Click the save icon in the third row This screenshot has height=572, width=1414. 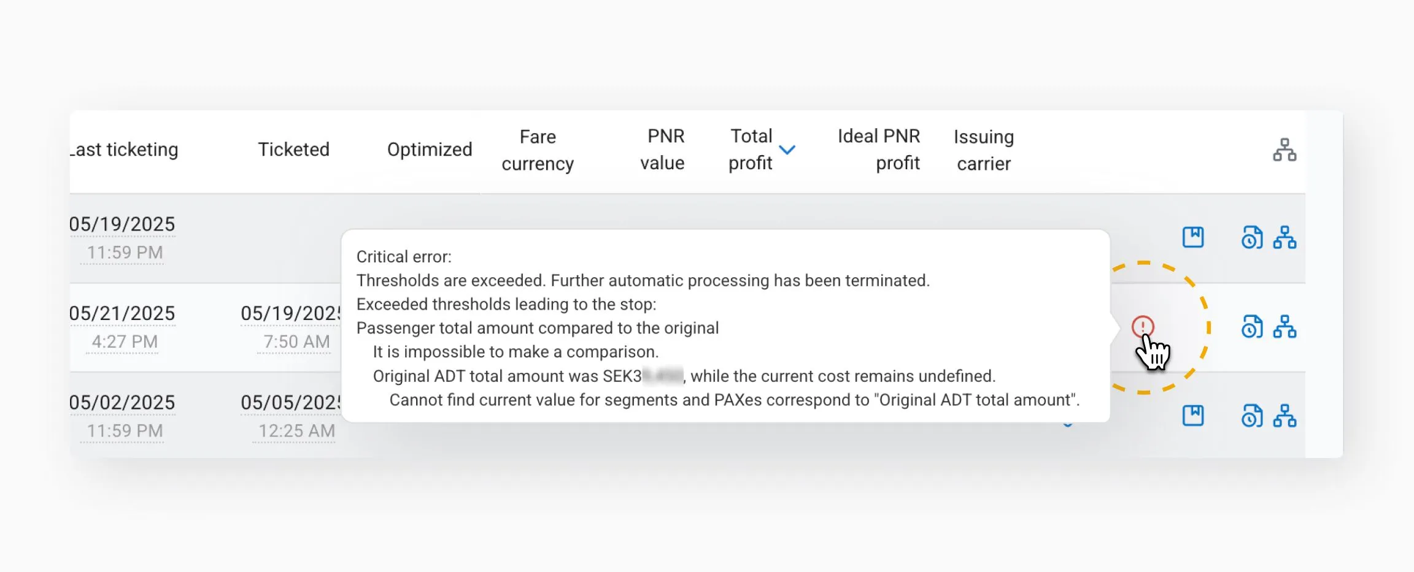pos(1193,416)
